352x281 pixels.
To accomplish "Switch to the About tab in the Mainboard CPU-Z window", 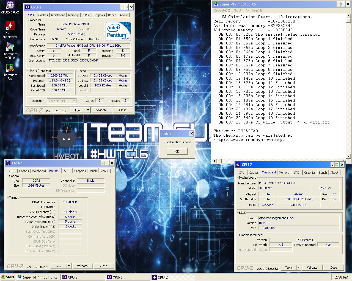I will point(334,173).
